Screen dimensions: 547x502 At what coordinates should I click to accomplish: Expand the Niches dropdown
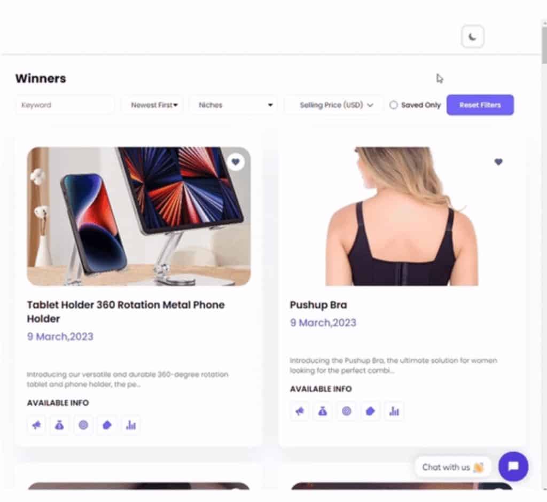click(x=235, y=105)
